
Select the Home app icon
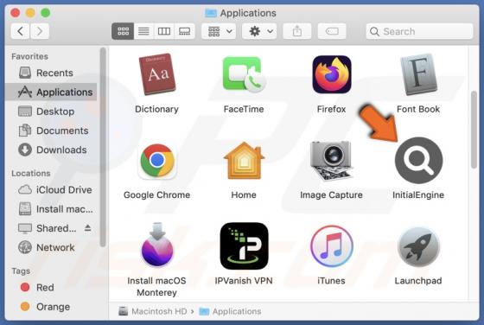click(244, 161)
